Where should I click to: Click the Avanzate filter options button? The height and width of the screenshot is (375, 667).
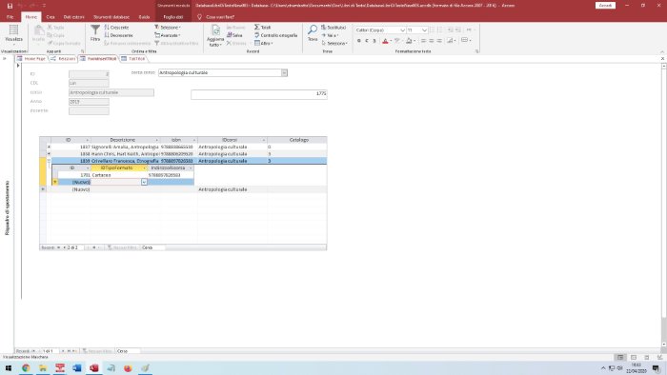point(167,35)
